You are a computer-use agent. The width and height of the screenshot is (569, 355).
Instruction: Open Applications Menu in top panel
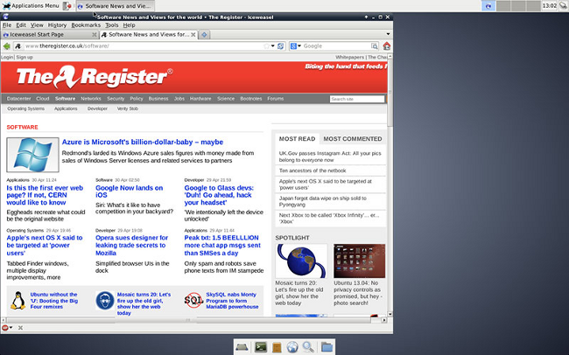coord(31,6)
